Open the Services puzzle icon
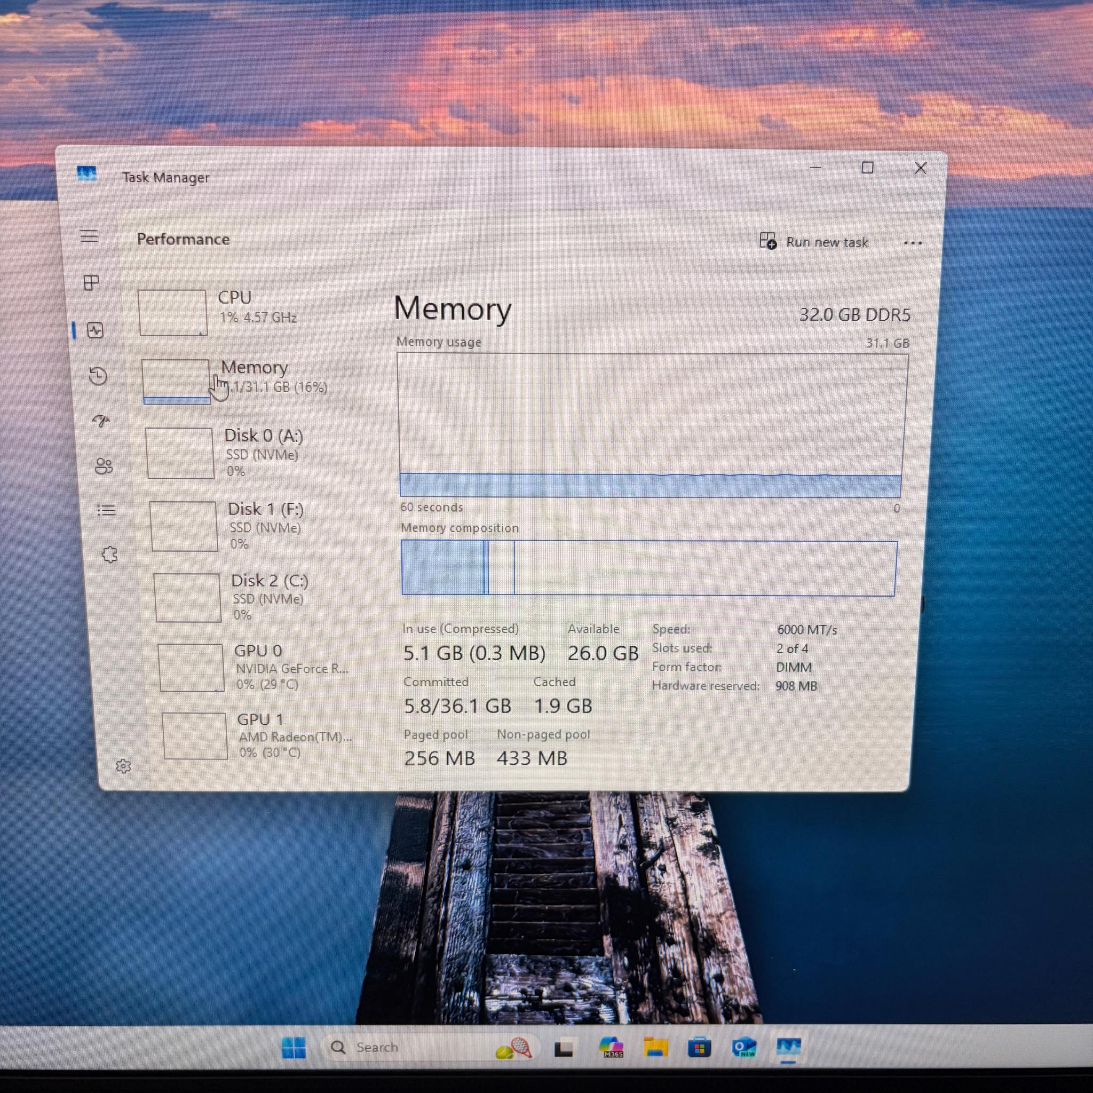This screenshot has height=1093, width=1093. click(x=110, y=555)
